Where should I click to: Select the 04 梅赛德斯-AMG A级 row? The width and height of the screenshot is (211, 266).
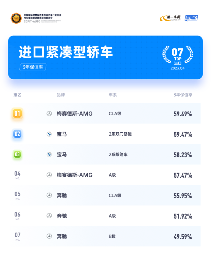(106, 175)
